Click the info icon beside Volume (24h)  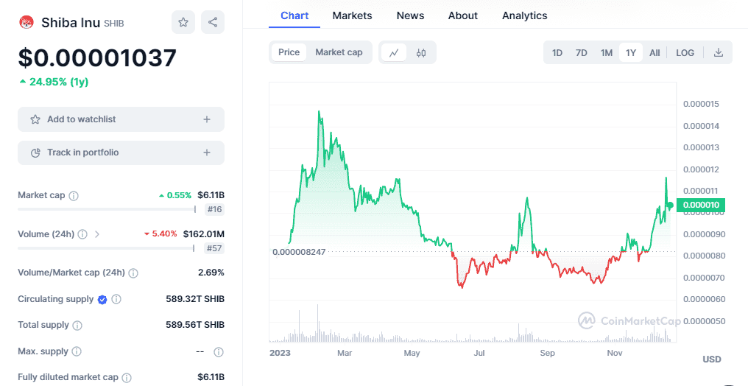point(82,234)
